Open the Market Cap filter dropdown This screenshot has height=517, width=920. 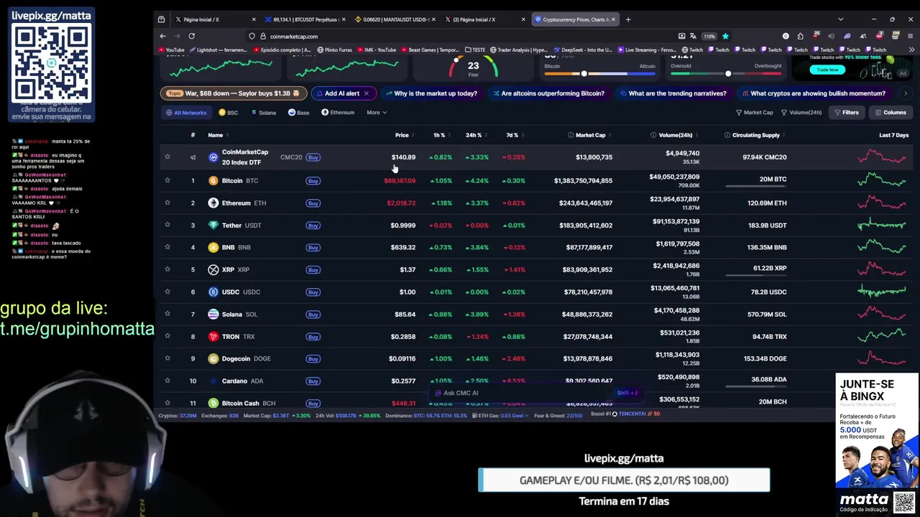tap(755, 113)
